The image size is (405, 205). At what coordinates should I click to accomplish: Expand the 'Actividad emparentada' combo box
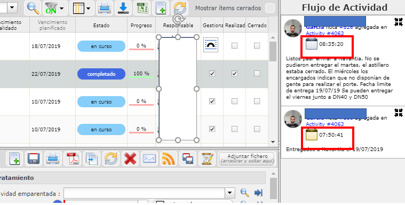point(230,193)
